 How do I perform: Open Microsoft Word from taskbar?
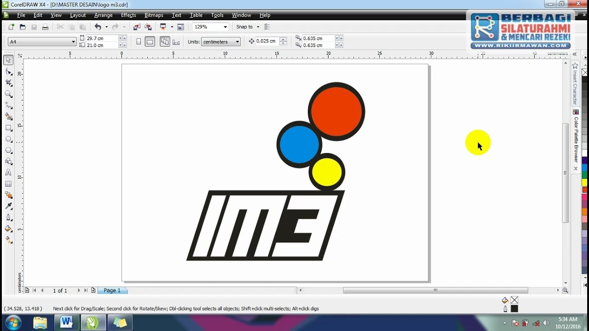coord(66,322)
